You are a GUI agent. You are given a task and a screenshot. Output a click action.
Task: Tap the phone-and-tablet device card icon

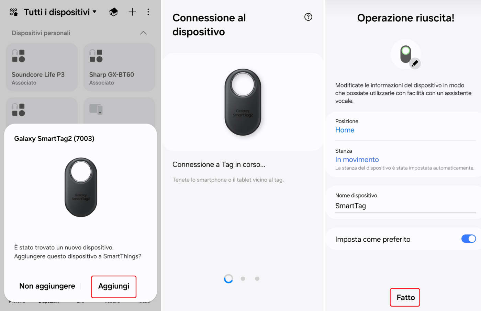tap(96, 109)
